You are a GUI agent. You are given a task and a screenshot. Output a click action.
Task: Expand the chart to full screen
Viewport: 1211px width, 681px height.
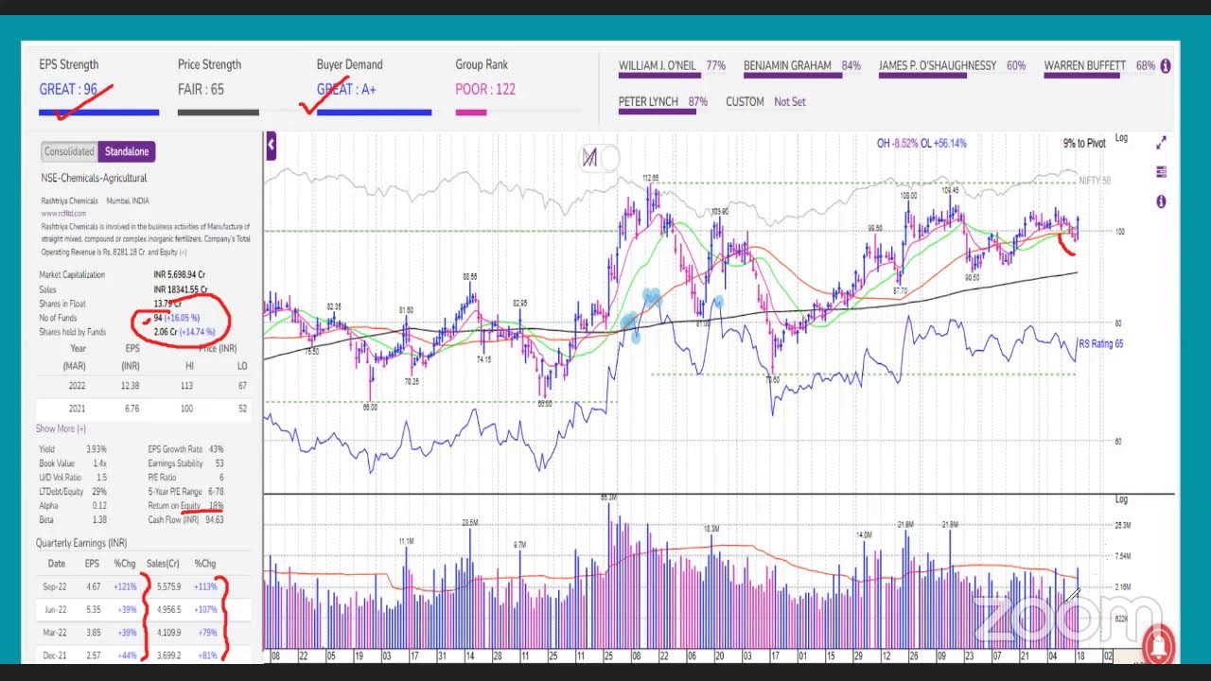tap(1162, 143)
